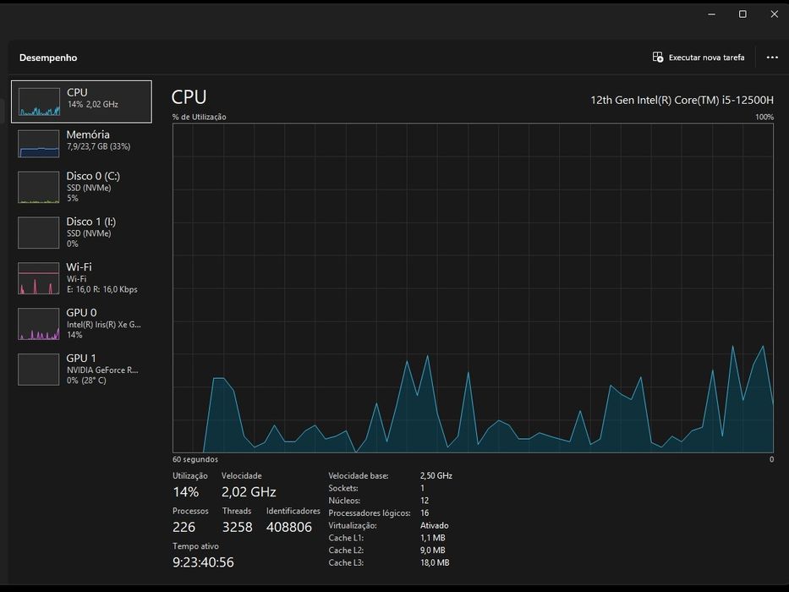Click the Executar nova tarefa label
Image resolution: width=789 pixels, height=592 pixels.
coord(706,58)
